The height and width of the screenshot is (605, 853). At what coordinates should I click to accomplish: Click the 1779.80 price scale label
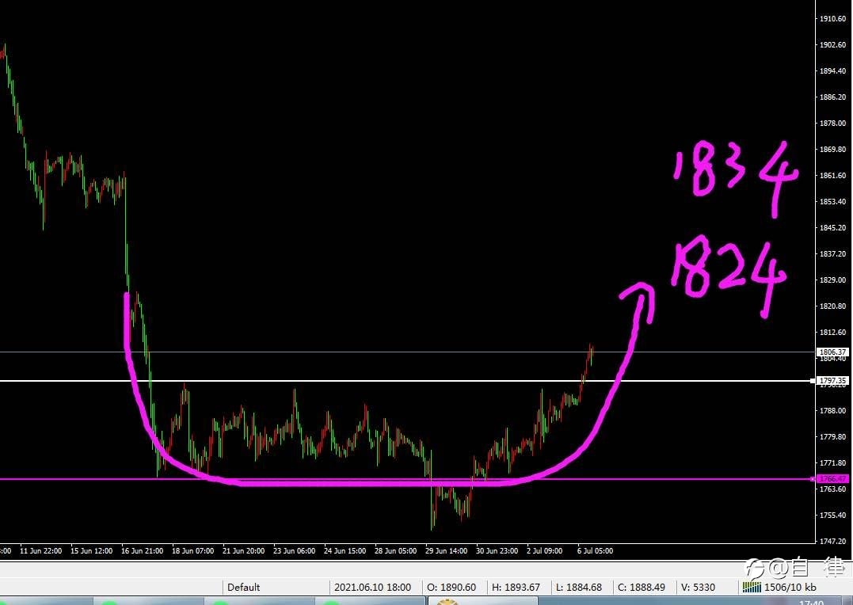tap(833, 436)
